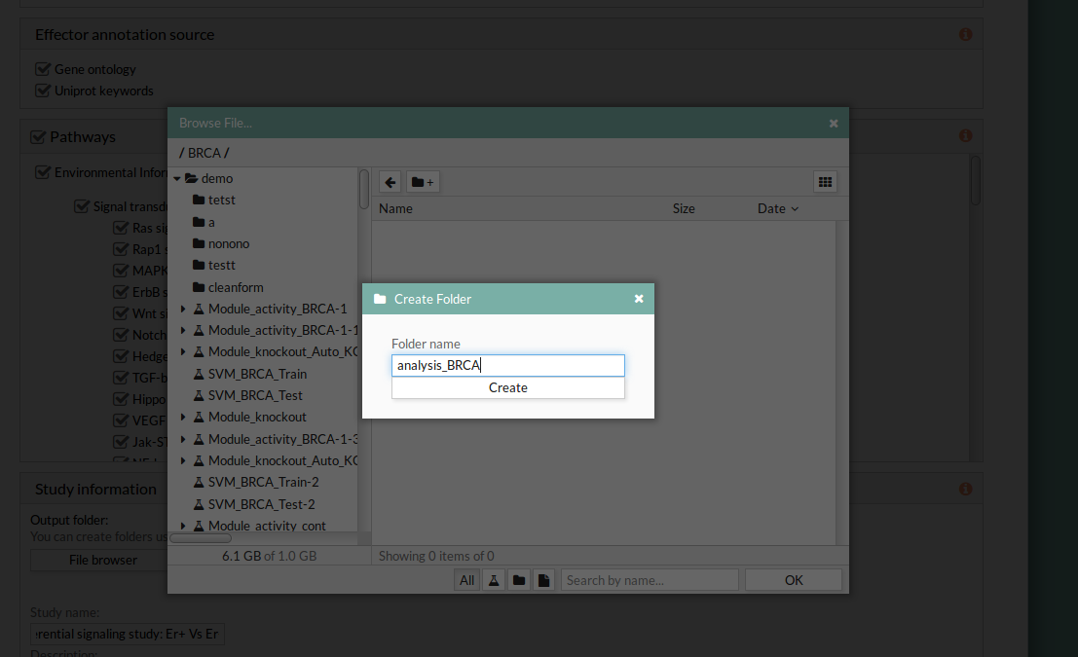Sort by the Date column header
The height and width of the screenshot is (657, 1078).
tap(777, 208)
